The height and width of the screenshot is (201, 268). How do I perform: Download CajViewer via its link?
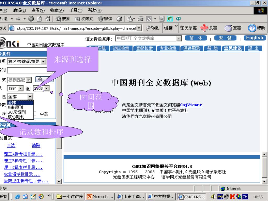191,105
